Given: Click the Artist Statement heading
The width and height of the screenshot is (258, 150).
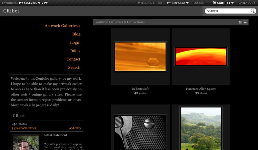Looking at the screenshot, I should coord(55,135).
